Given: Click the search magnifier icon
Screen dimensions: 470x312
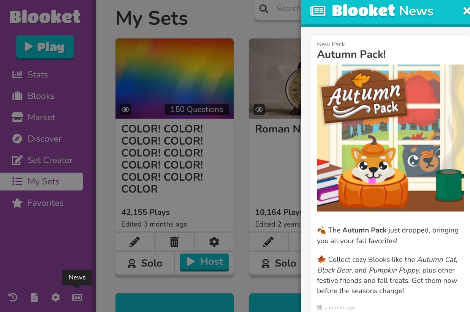Looking at the screenshot, I should click(264, 9).
